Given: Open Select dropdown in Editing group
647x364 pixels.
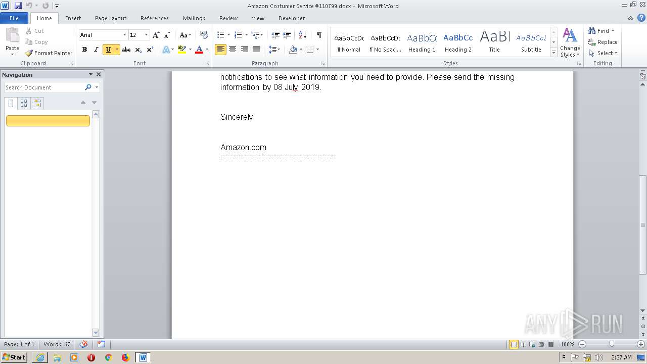Looking at the screenshot, I should (x=604, y=53).
